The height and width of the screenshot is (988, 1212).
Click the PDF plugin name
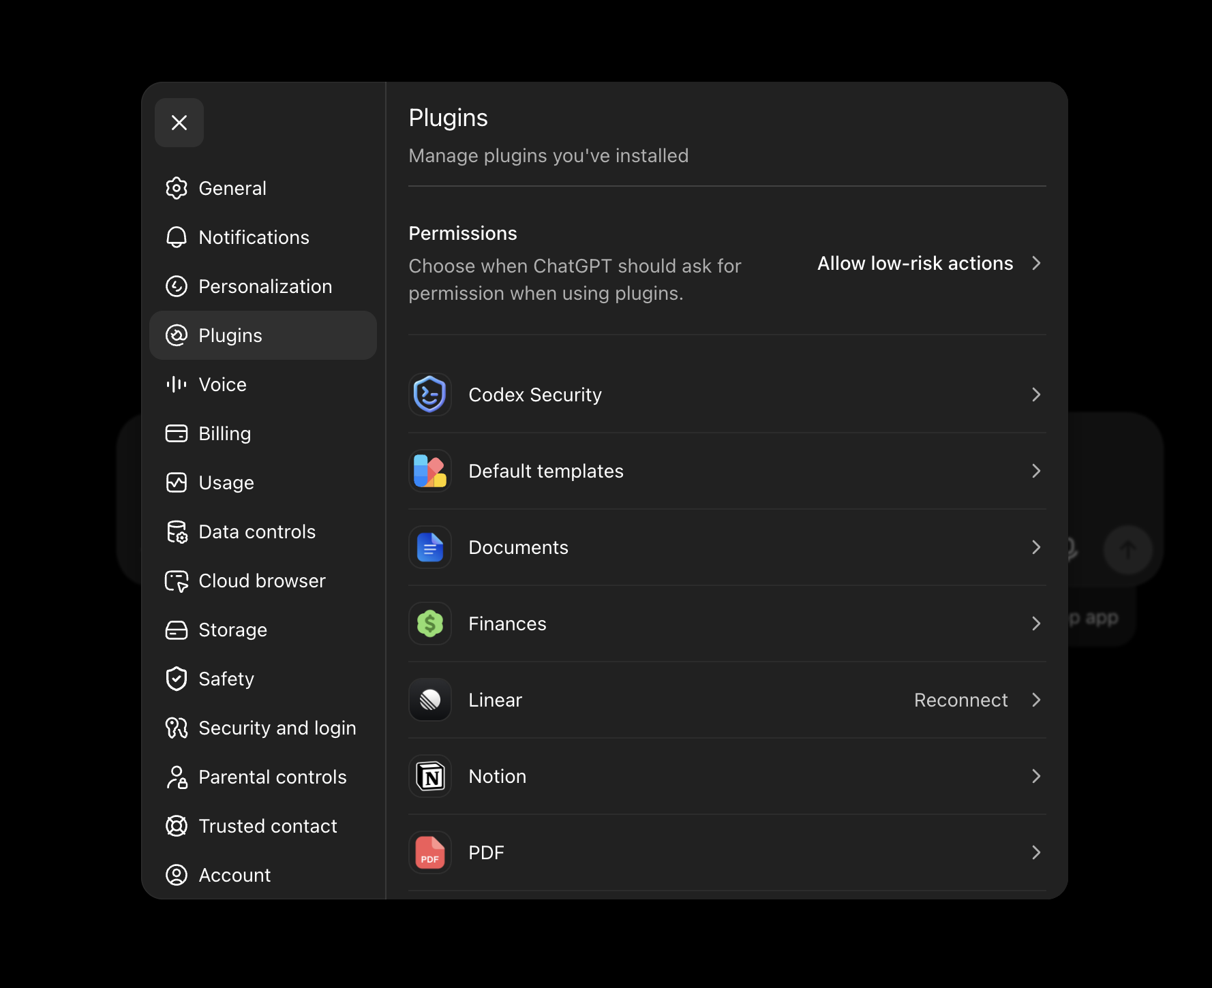click(486, 852)
